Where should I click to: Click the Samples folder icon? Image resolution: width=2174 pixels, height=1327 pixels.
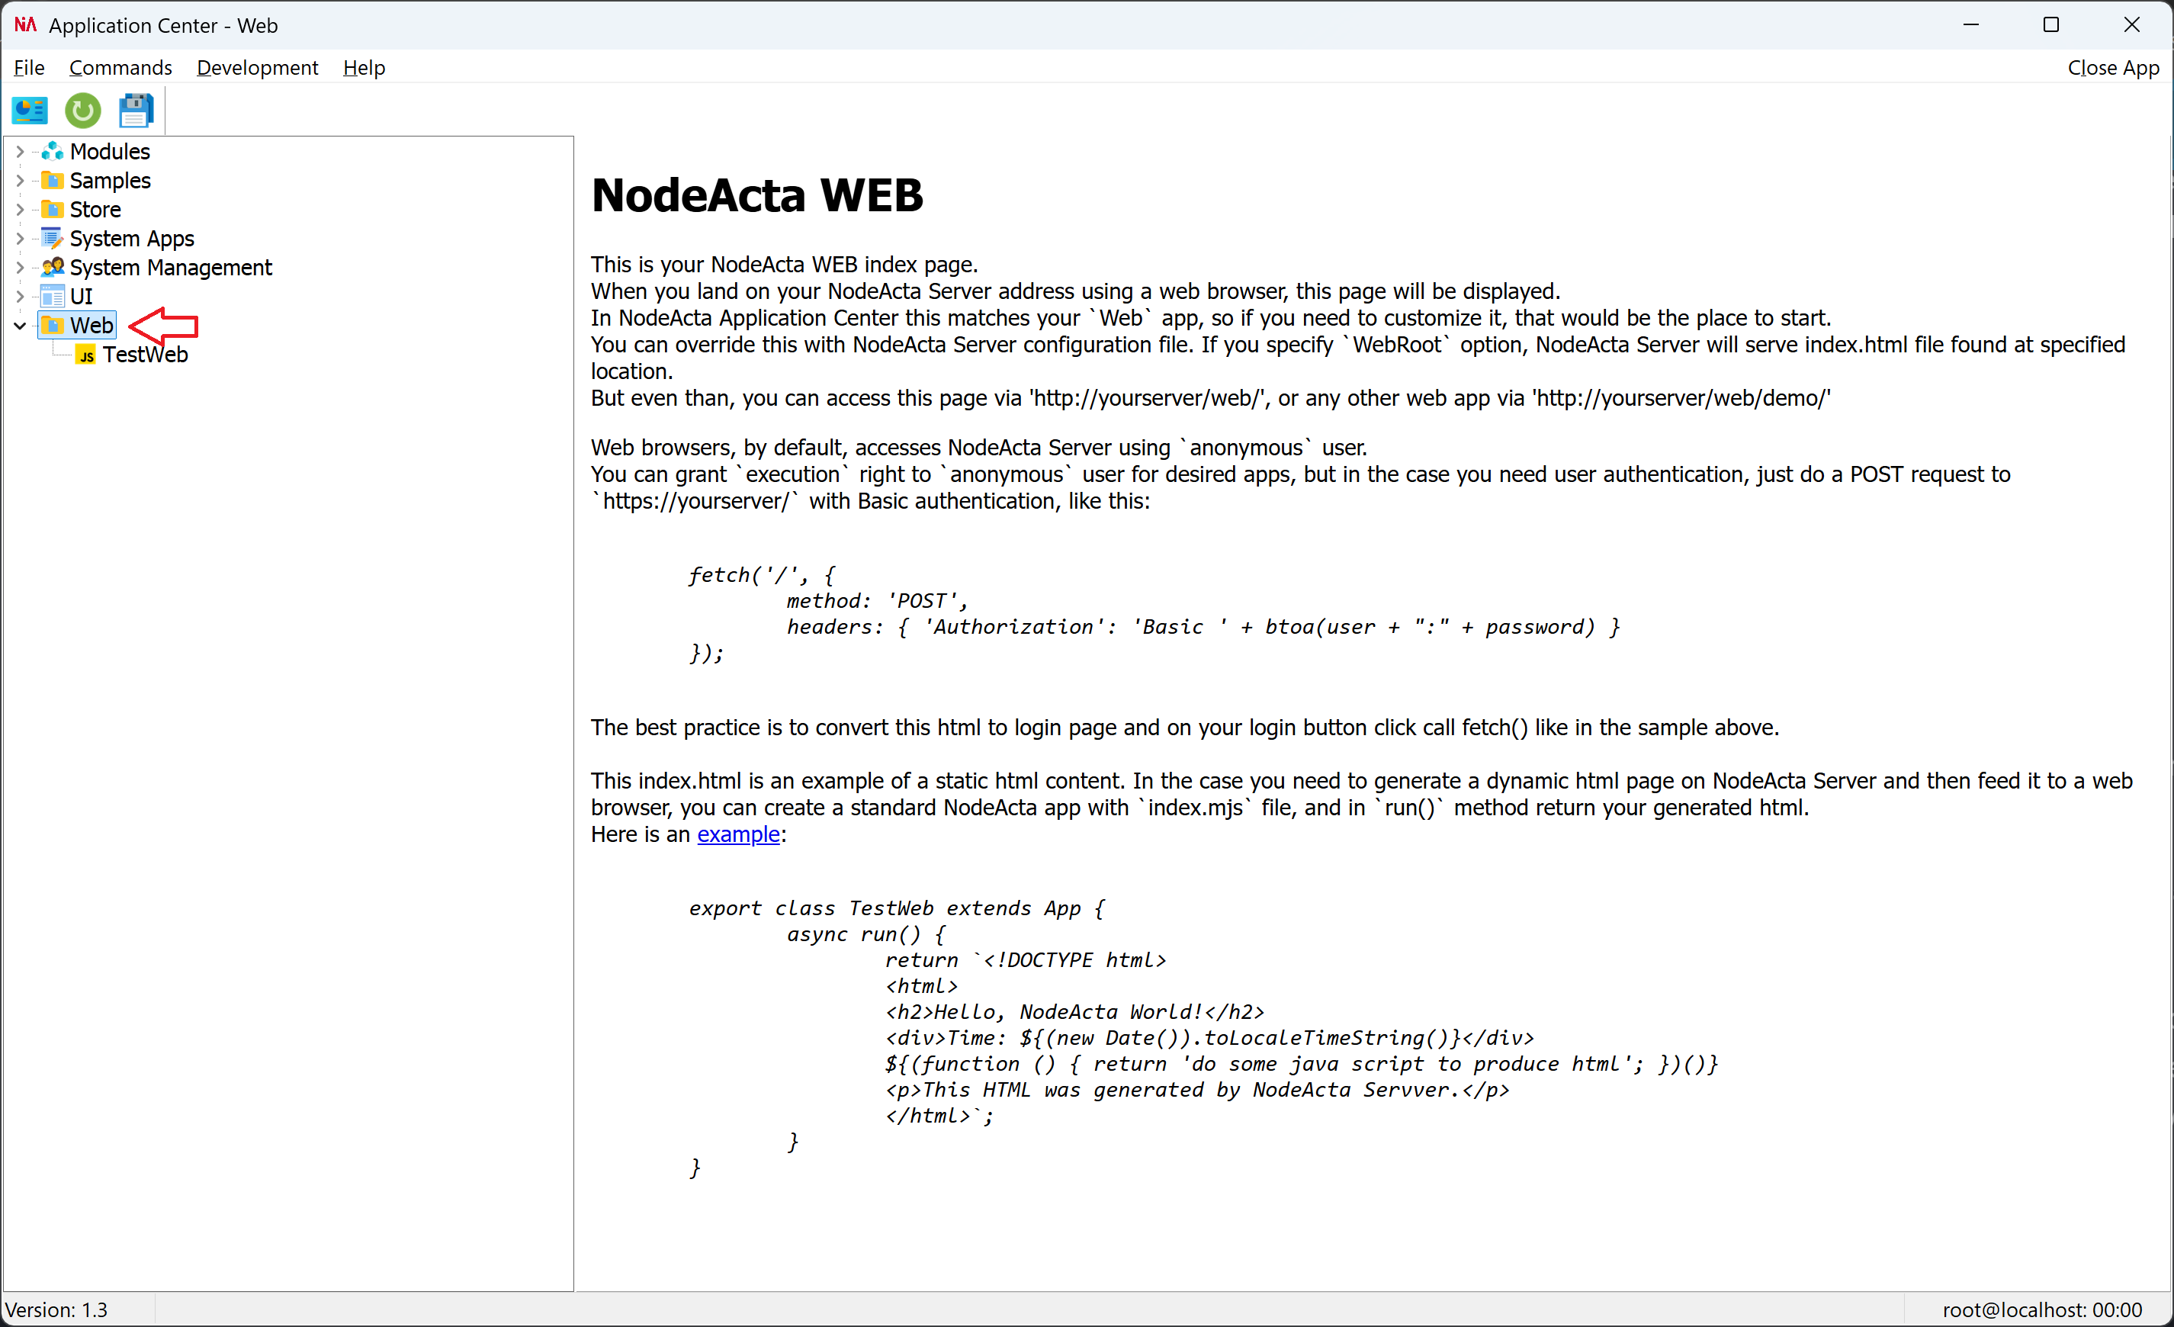point(53,180)
